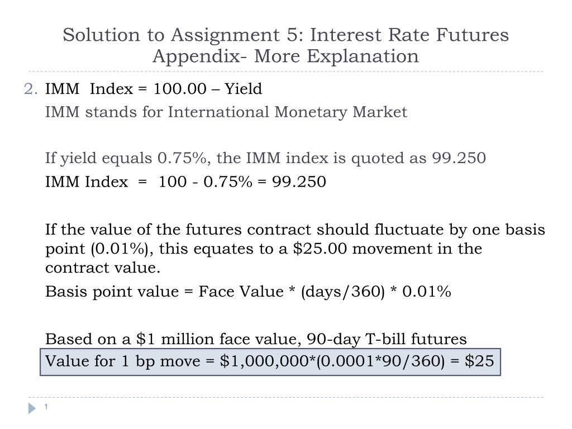Click the 'Based on a $1 million face value' line
This screenshot has width=572, height=429.
(256, 339)
